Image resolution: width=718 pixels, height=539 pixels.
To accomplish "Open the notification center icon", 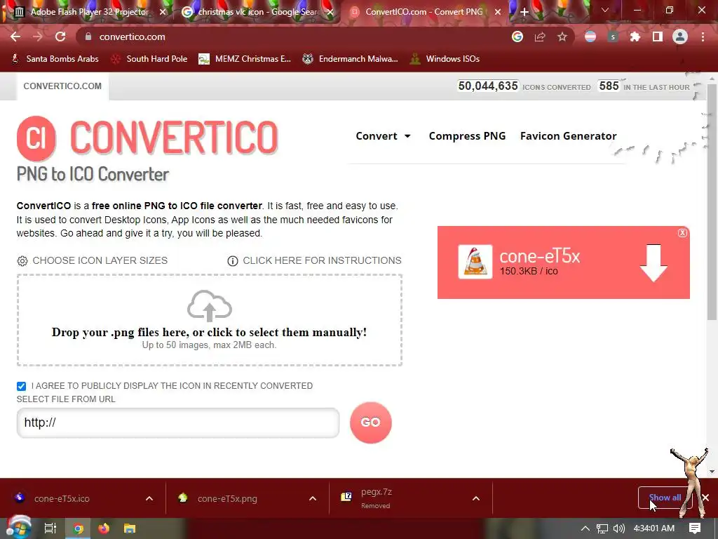I will pos(695,528).
